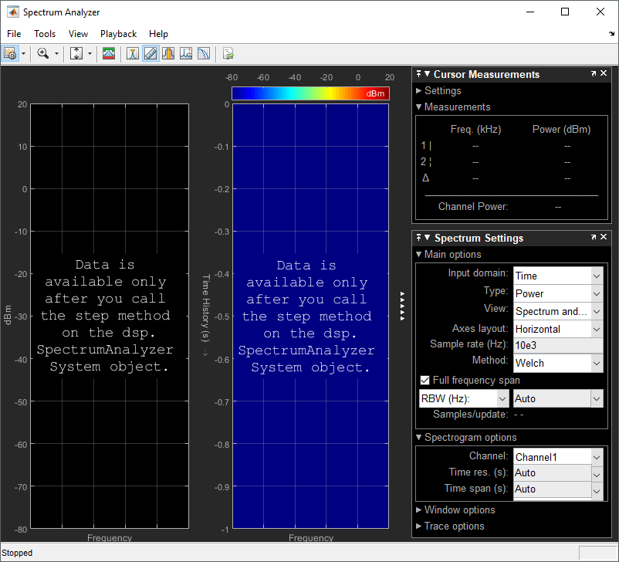Image resolution: width=619 pixels, height=562 pixels.
Task: Toggle the Spectrum Settings toolbar icon
Action: click(x=110, y=53)
